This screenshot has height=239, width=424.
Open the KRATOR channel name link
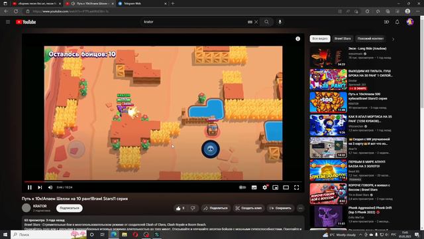[x=40, y=206]
